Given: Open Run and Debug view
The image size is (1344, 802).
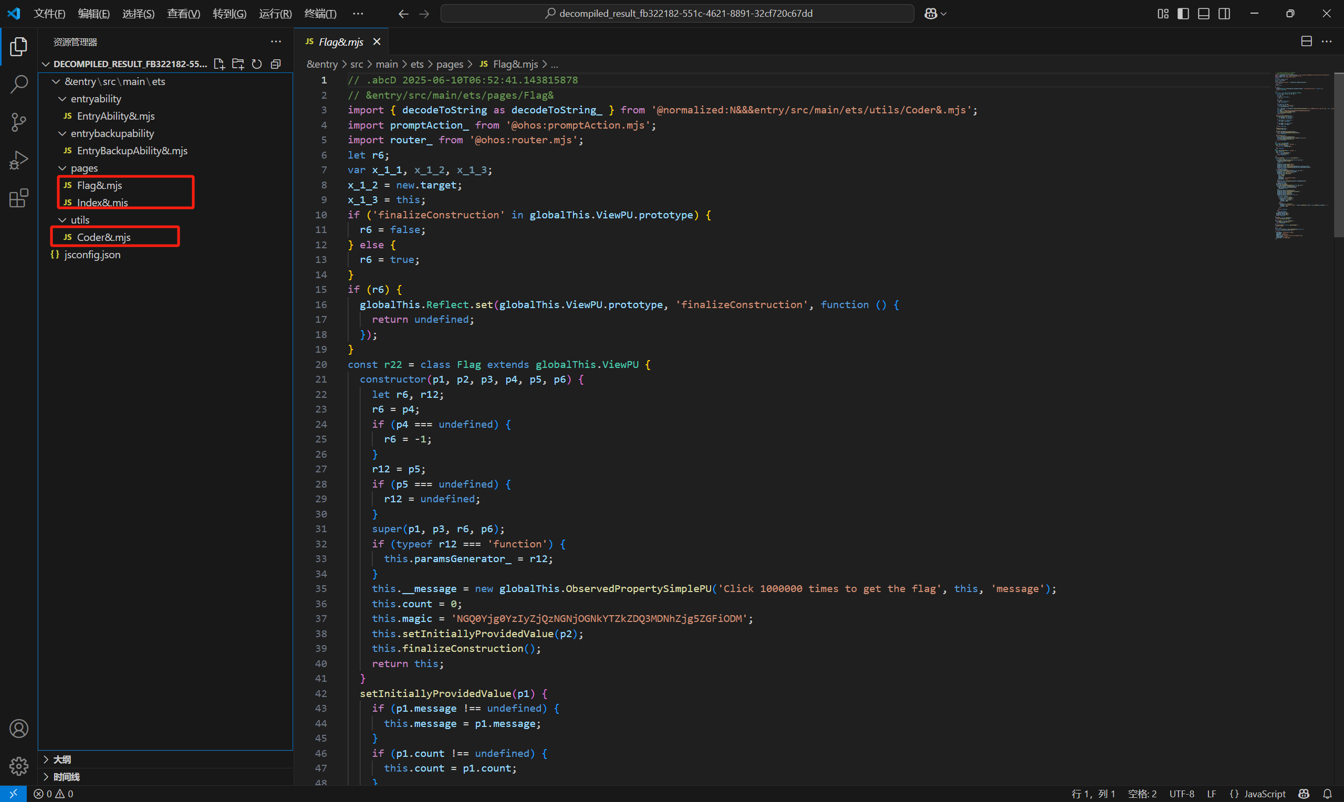Looking at the screenshot, I should pyautogui.click(x=19, y=160).
